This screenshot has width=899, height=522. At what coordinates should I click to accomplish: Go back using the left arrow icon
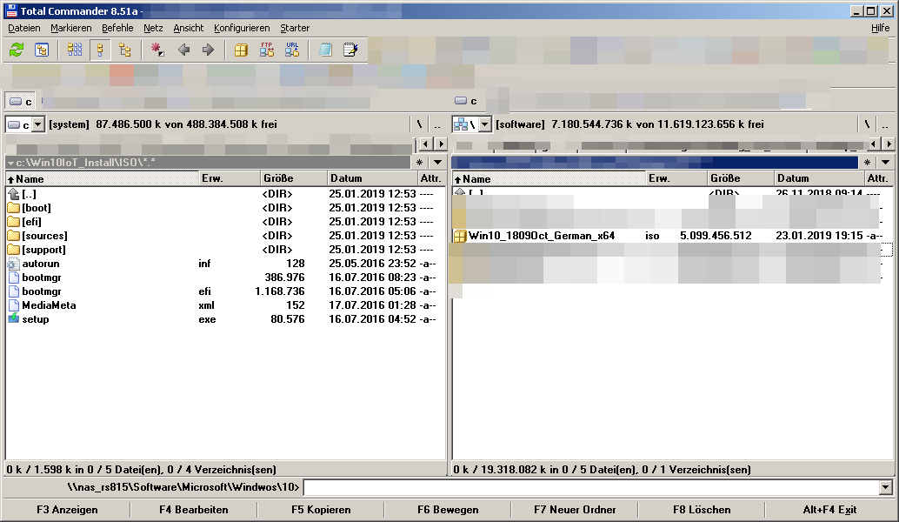[183, 50]
